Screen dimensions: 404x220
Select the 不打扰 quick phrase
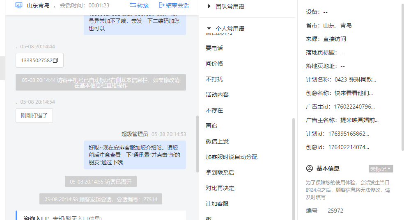coord(214,79)
